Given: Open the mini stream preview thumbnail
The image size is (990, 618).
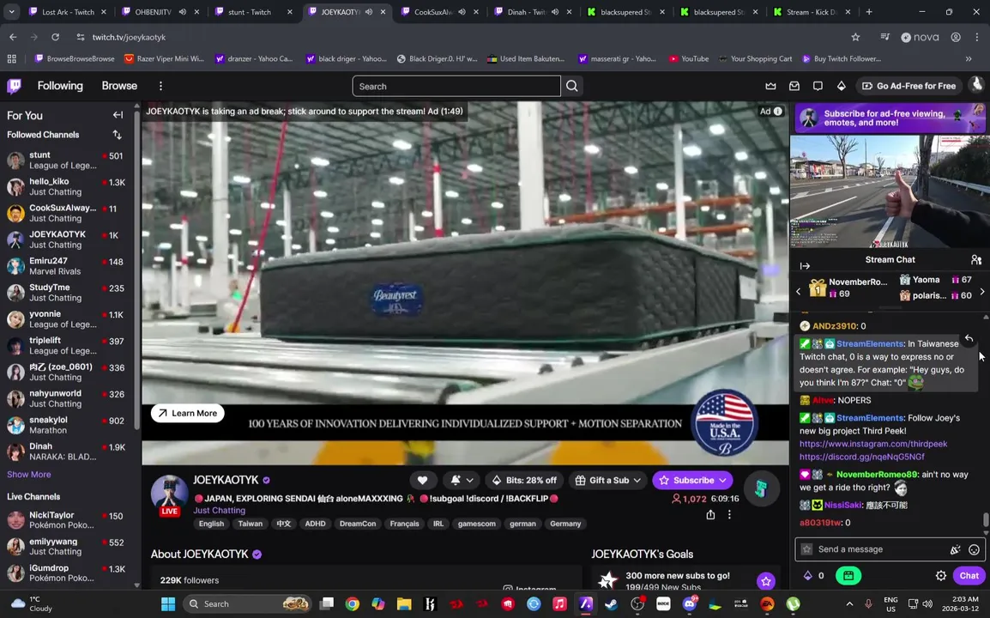Looking at the screenshot, I should coord(890,191).
